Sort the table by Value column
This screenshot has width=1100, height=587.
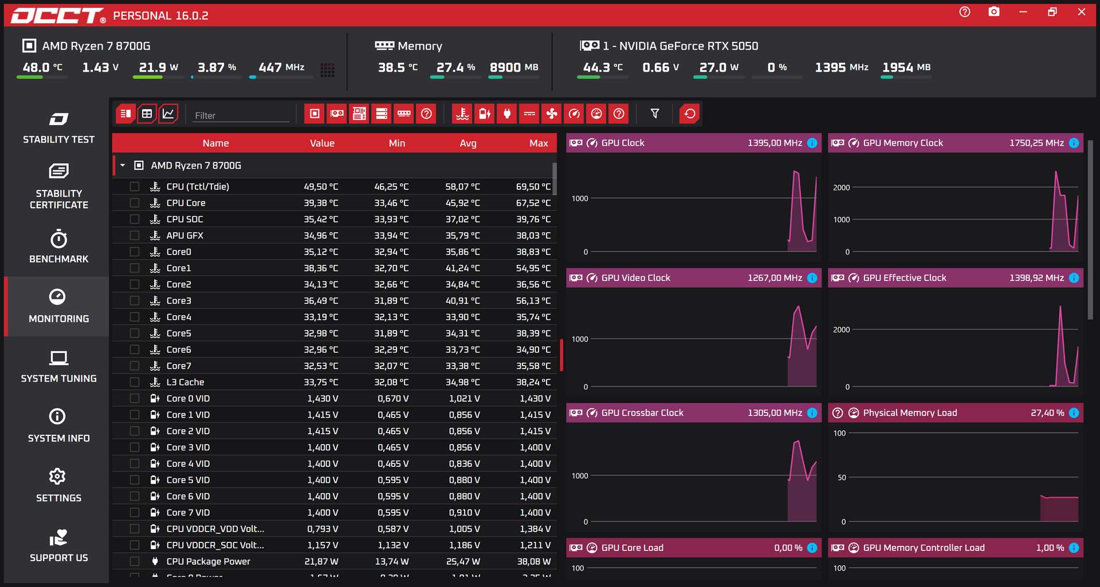point(322,143)
